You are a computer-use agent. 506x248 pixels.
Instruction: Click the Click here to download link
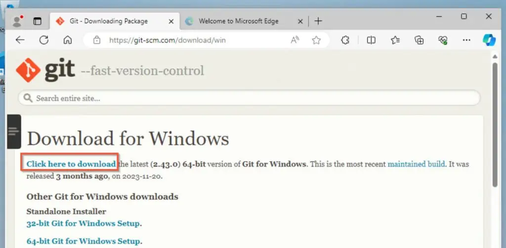click(71, 164)
